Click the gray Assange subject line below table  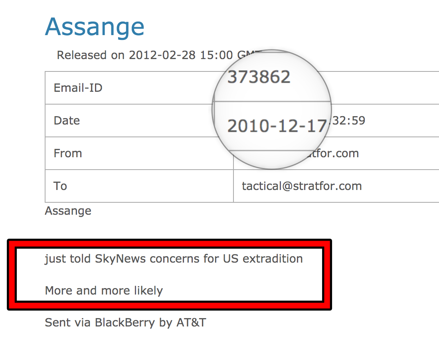(68, 211)
